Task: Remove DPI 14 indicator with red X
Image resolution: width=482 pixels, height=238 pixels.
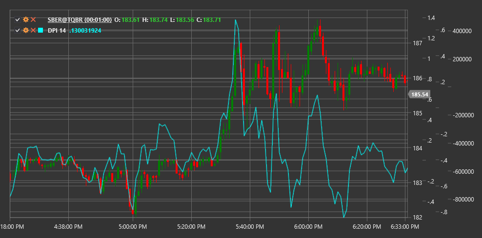Action: (x=33, y=30)
